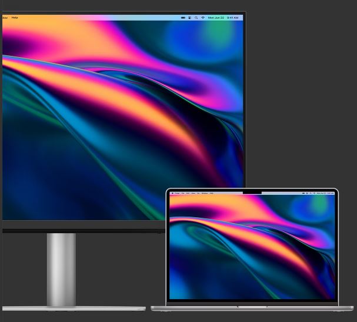Viewport: 357px width, 322px height.
Task: Open the Edit menu on the MacBook screen
Action: pyautogui.click(x=188, y=193)
